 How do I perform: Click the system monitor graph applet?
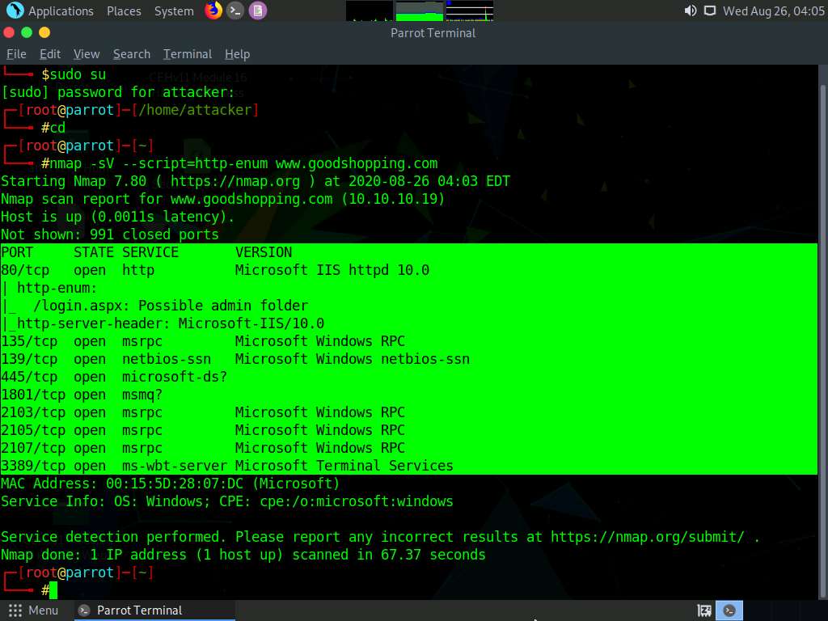pos(420,11)
